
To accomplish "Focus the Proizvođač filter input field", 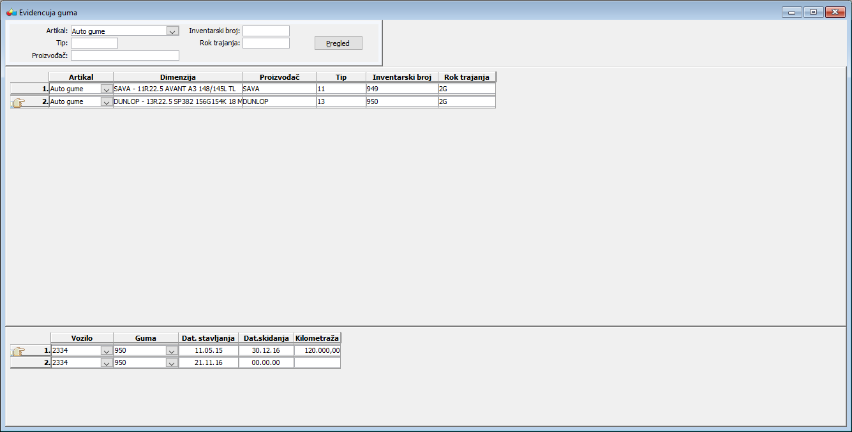I will pyautogui.click(x=125, y=56).
